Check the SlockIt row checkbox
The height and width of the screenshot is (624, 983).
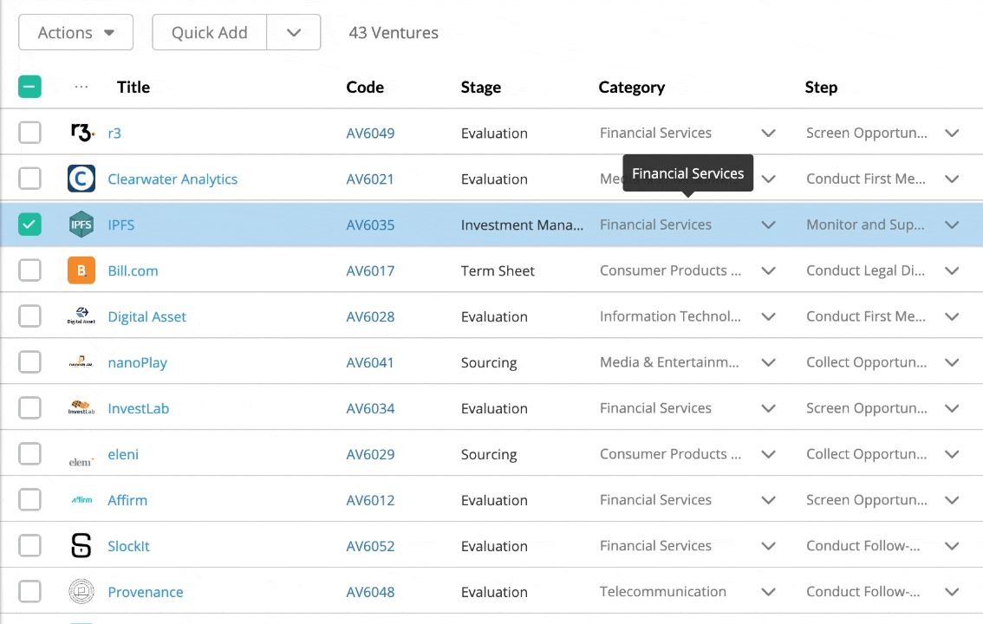pos(30,546)
